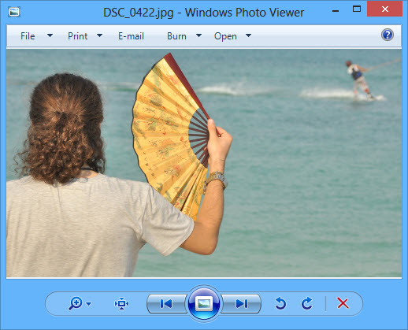Go to the previous photo
Image resolution: width=408 pixels, height=330 pixels.
tap(166, 303)
